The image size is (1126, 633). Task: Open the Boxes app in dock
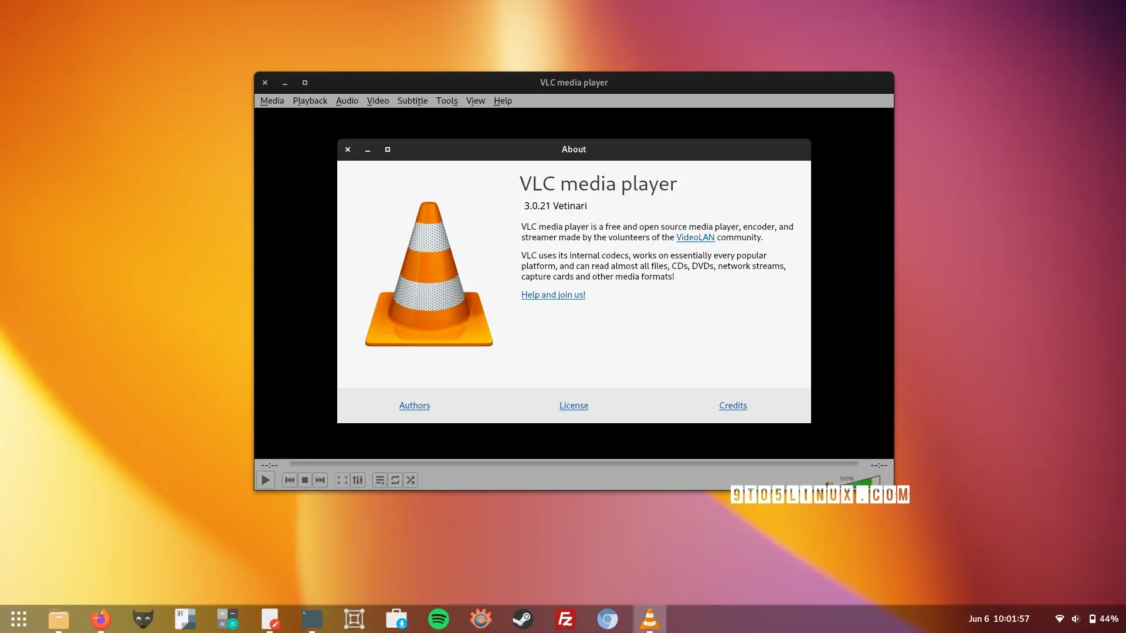click(354, 619)
